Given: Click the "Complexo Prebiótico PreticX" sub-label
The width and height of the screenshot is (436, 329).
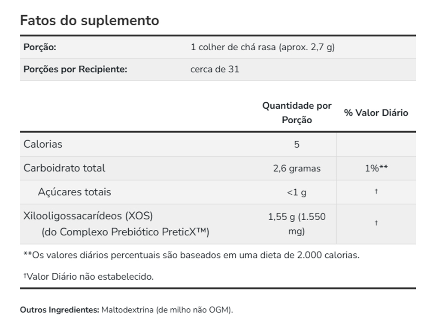Looking at the screenshot, I should click(x=125, y=232).
